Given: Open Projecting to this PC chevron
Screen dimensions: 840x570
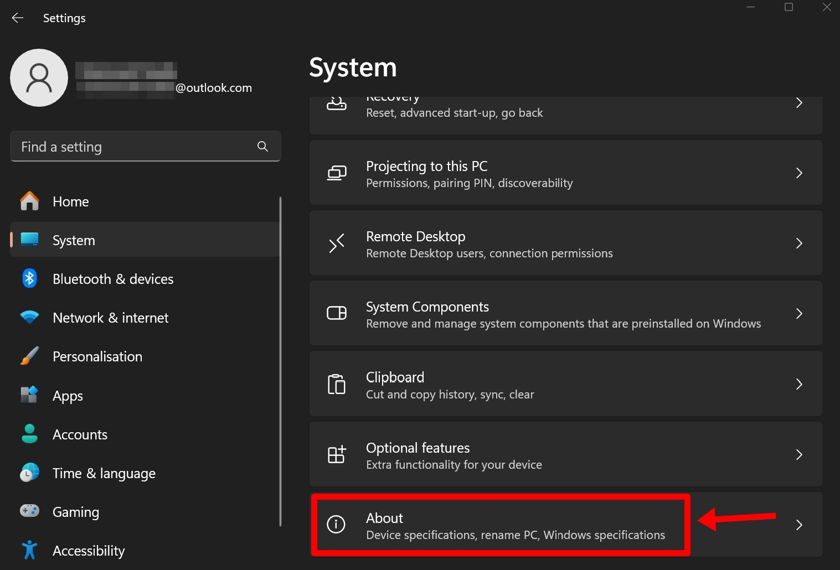Looking at the screenshot, I should [799, 173].
